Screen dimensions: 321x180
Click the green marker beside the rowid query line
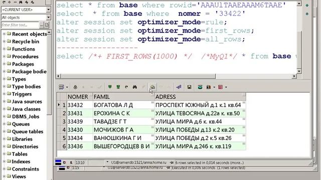tap(307, 5)
